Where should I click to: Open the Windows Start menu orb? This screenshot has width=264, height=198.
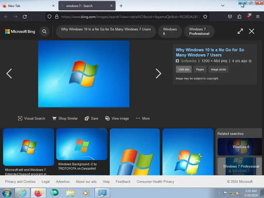[x=7, y=193]
